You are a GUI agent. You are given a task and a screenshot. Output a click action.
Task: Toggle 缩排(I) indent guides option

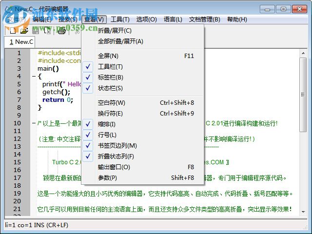[142, 124]
